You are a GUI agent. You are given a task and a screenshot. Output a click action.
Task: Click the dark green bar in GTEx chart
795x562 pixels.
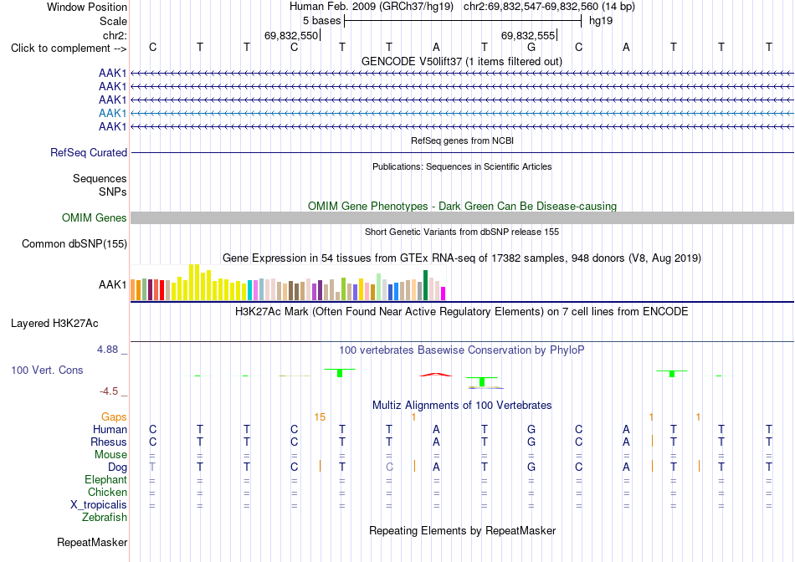pyautogui.click(x=425, y=285)
